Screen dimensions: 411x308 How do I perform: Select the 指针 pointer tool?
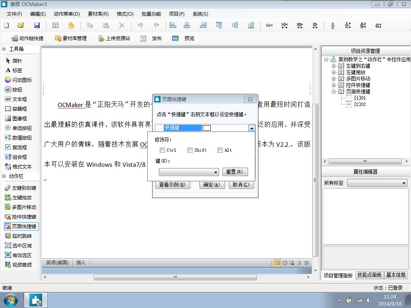click(14, 61)
